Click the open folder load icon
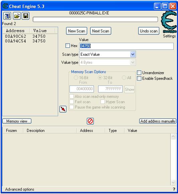Viewport: 178px width, 194px height. (x=17, y=16)
